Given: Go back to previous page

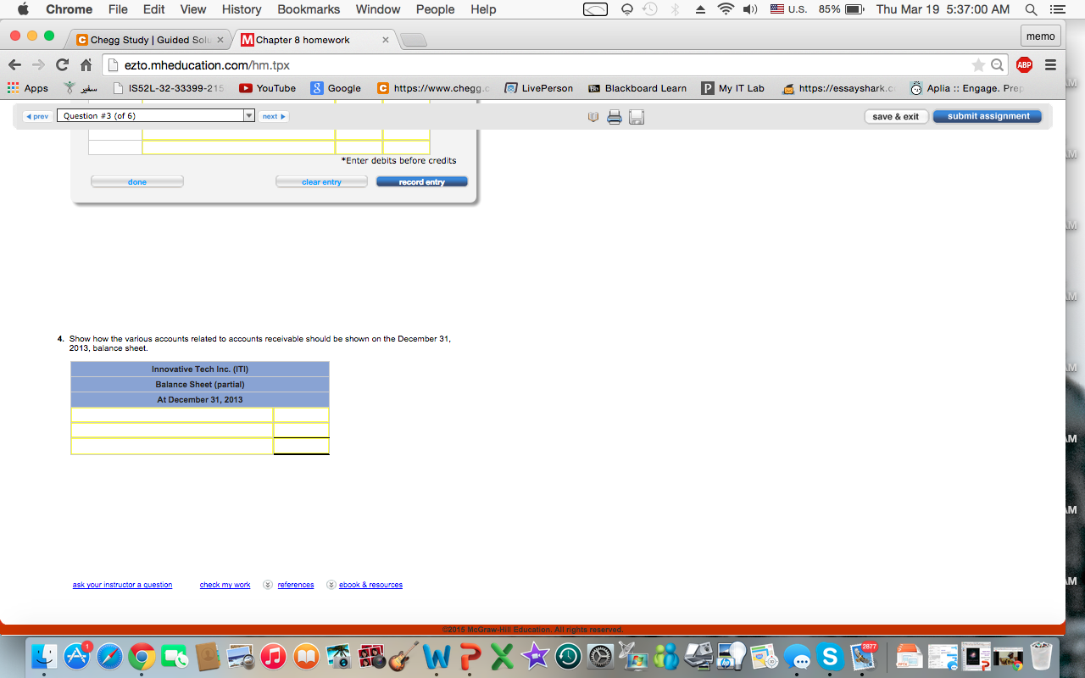Looking at the screenshot, I should 14,65.
